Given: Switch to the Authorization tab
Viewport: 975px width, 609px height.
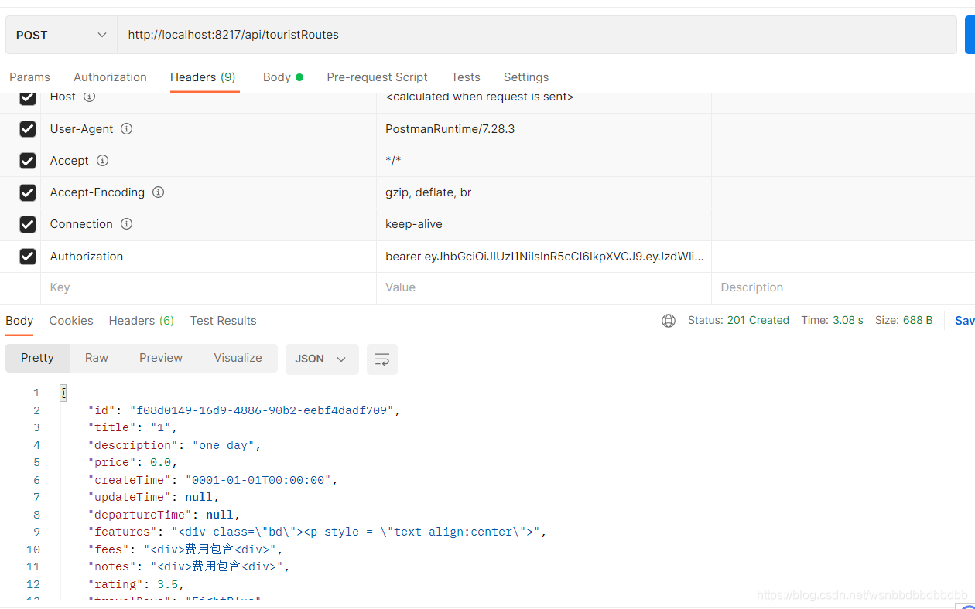Looking at the screenshot, I should (x=110, y=77).
